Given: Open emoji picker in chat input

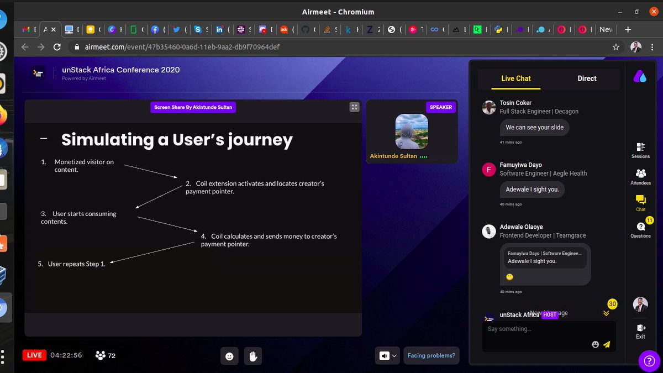Looking at the screenshot, I should (x=595, y=344).
